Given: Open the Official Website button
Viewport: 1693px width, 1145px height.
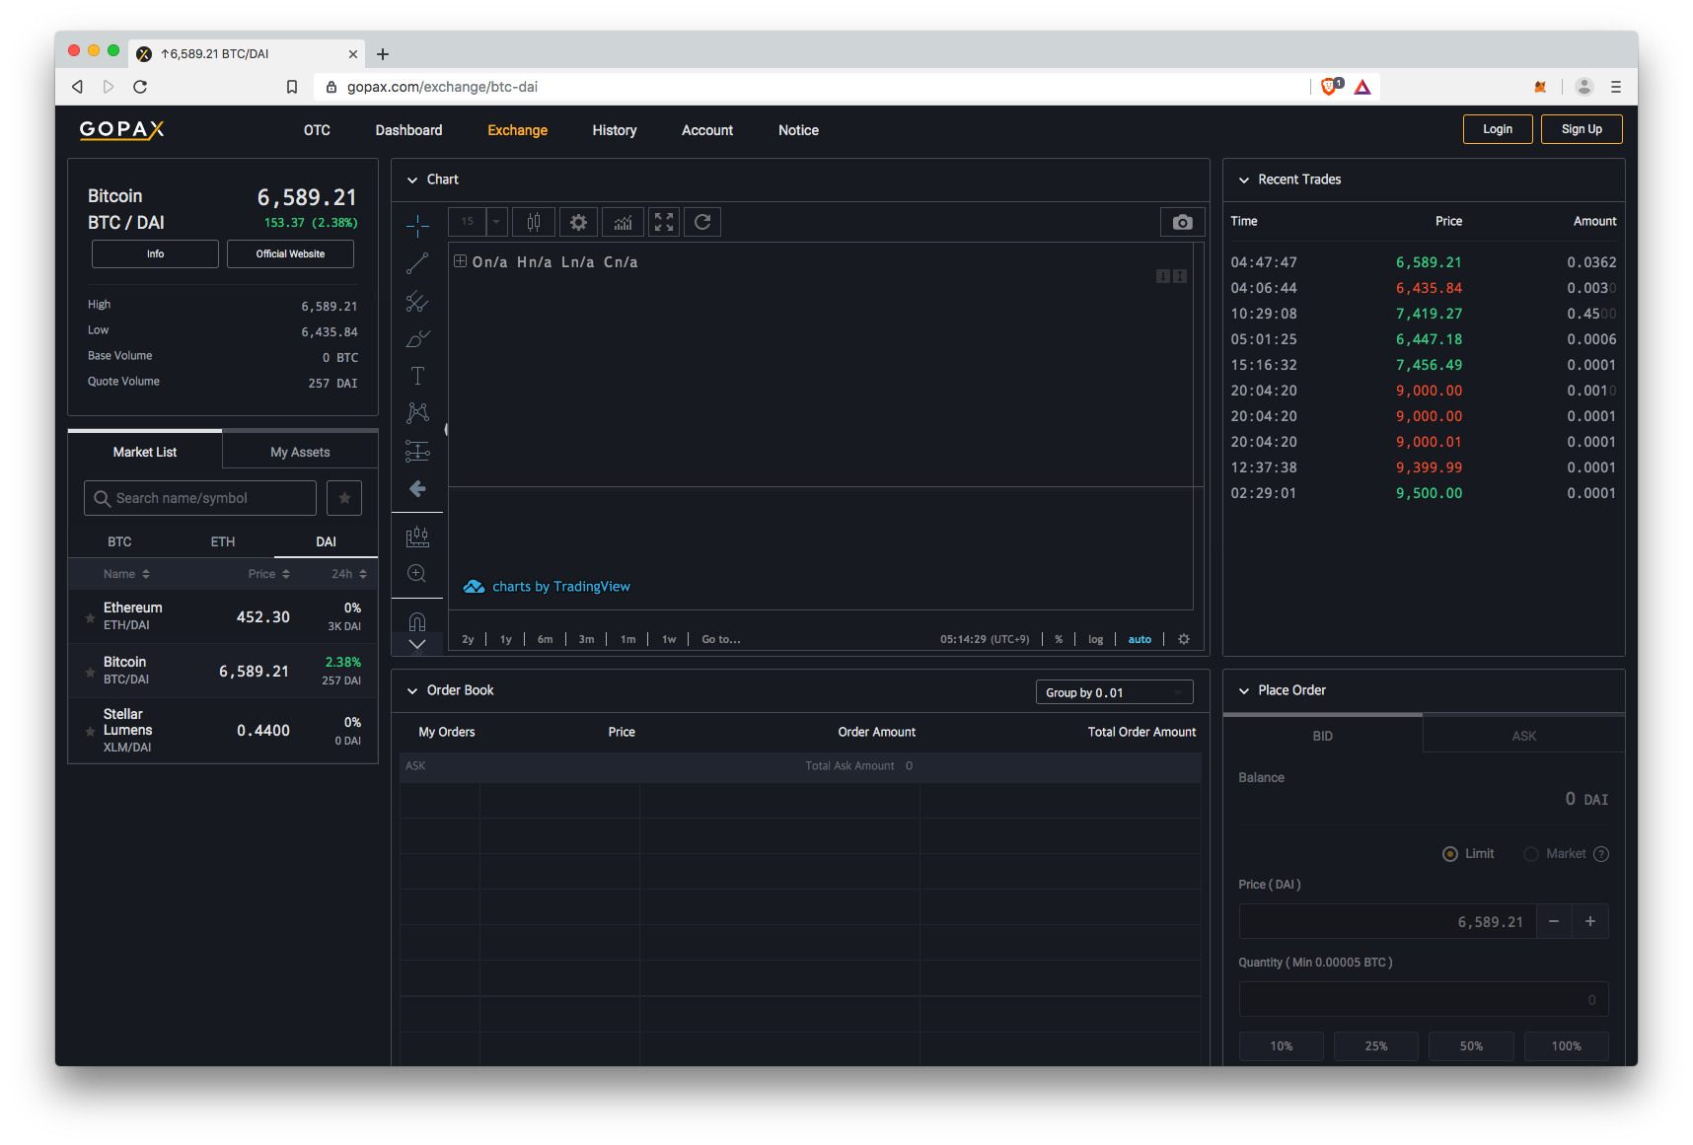Looking at the screenshot, I should click(x=290, y=253).
